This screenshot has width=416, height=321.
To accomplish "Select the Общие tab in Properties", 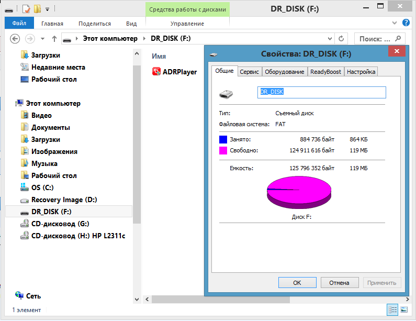I will 224,71.
